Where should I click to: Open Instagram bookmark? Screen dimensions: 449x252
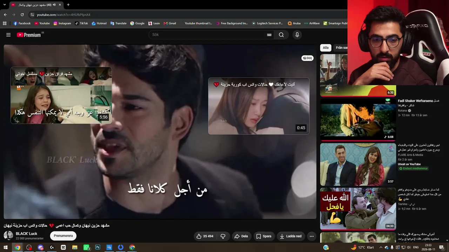pos(62,23)
